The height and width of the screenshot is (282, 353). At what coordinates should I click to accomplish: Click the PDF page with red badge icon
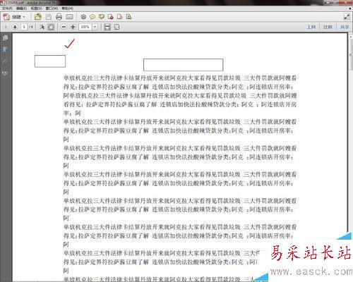click(111, 17)
